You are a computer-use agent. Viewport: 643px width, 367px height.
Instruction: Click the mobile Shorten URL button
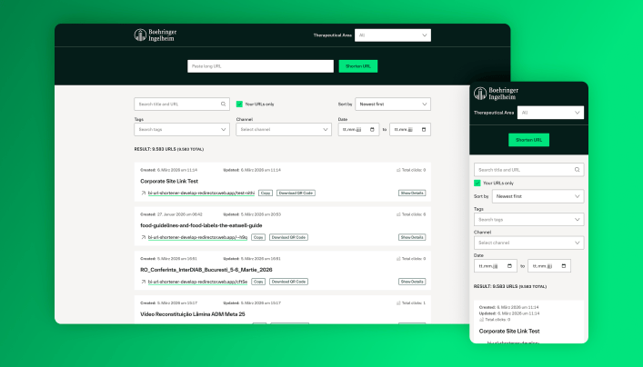pos(529,140)
